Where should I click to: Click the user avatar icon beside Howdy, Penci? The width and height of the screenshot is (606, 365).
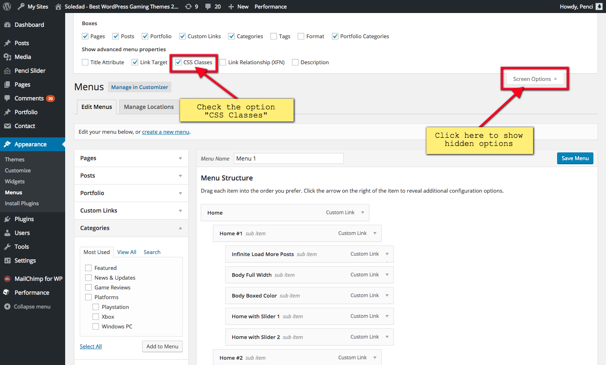599,7
